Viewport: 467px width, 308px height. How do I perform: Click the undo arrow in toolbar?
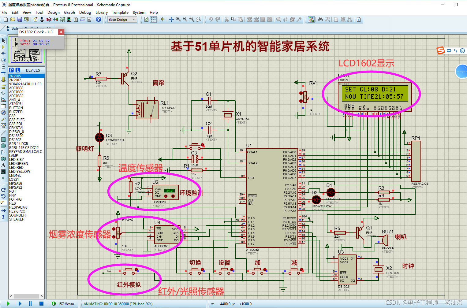tap(211, 19)
